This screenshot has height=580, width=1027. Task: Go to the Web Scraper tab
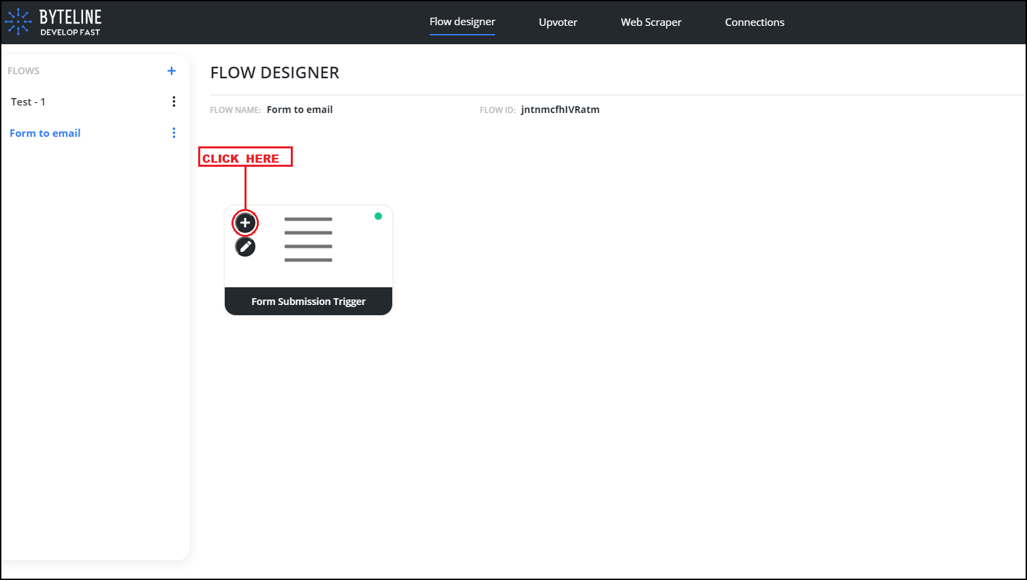coord(651,22)
